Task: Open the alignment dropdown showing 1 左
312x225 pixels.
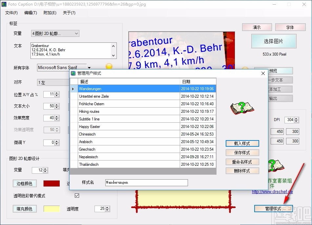Action: point(53,82)
